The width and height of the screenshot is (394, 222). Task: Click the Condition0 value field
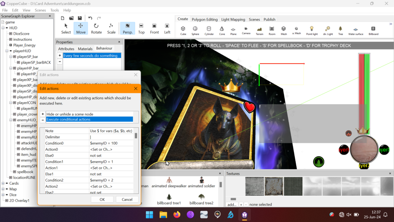112,143
